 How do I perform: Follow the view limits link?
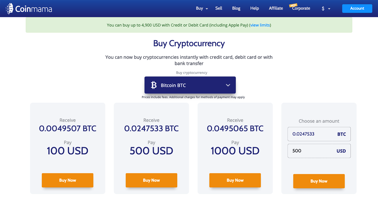pyautogui.click(x=260, y=25)
